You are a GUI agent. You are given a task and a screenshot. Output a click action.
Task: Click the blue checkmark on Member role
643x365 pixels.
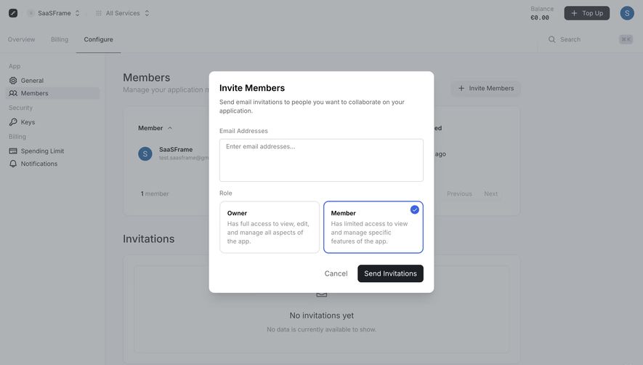coord(415,210)
